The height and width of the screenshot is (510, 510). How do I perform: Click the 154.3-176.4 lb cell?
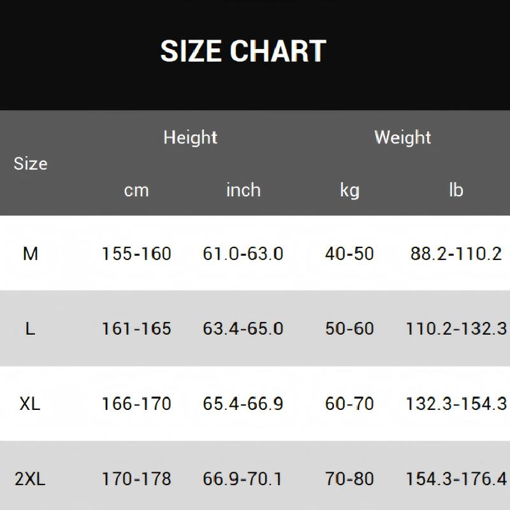(x=456, y=479)
